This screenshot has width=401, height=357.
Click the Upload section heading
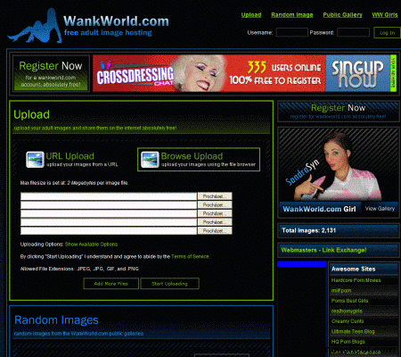(x=31, y=114)
